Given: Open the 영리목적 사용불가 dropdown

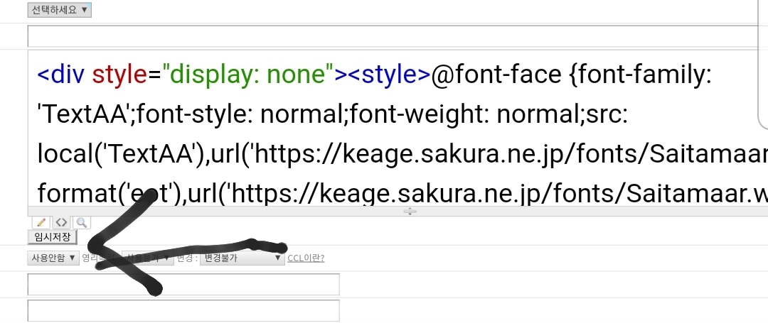Looking at the screenshot, I should coord(148,258).
